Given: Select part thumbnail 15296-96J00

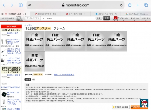Looking at the screenshot, I should pos(96,41).
